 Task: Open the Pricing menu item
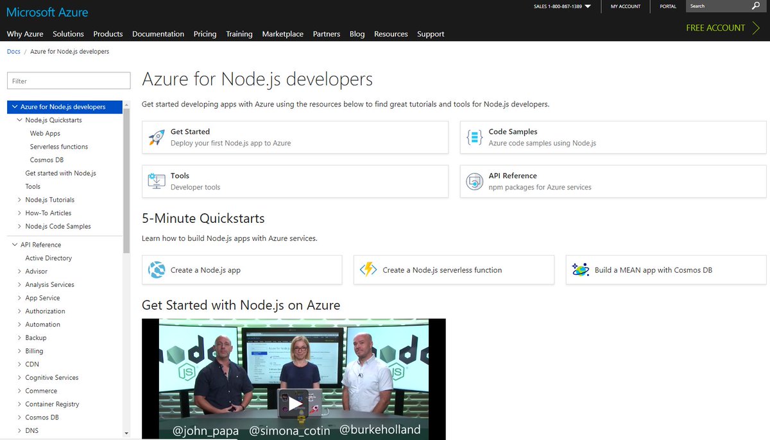tap(205, 34)
